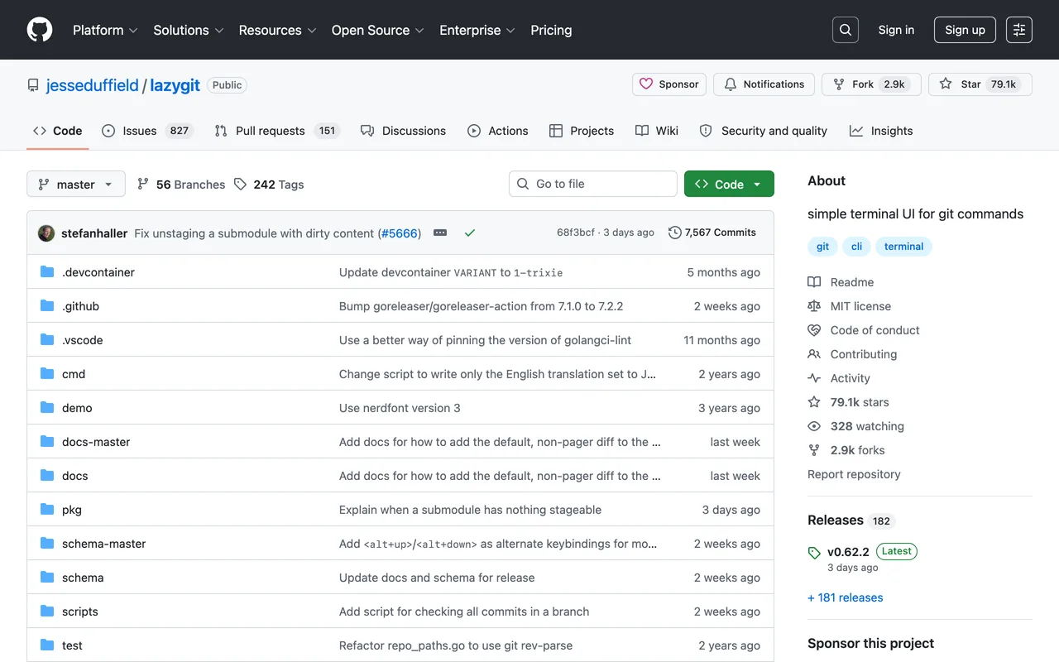Open the Open Source dropdown menu
This screenshot has height=662, width=1059.
pyautogui.click(x=378, y=30)
